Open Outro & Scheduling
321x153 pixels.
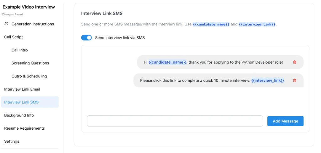point(30,76)
